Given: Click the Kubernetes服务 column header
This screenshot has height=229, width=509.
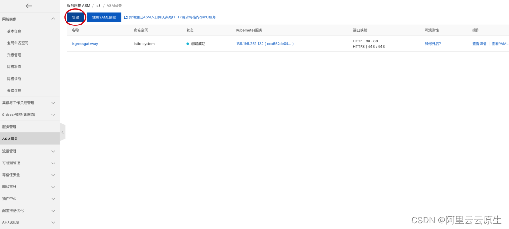Looking at the screenshot, I should [x=249, y=30].
